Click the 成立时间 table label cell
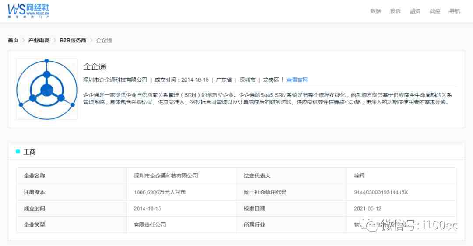This screenshot has width=473, height=246. [x=71, y=208]
